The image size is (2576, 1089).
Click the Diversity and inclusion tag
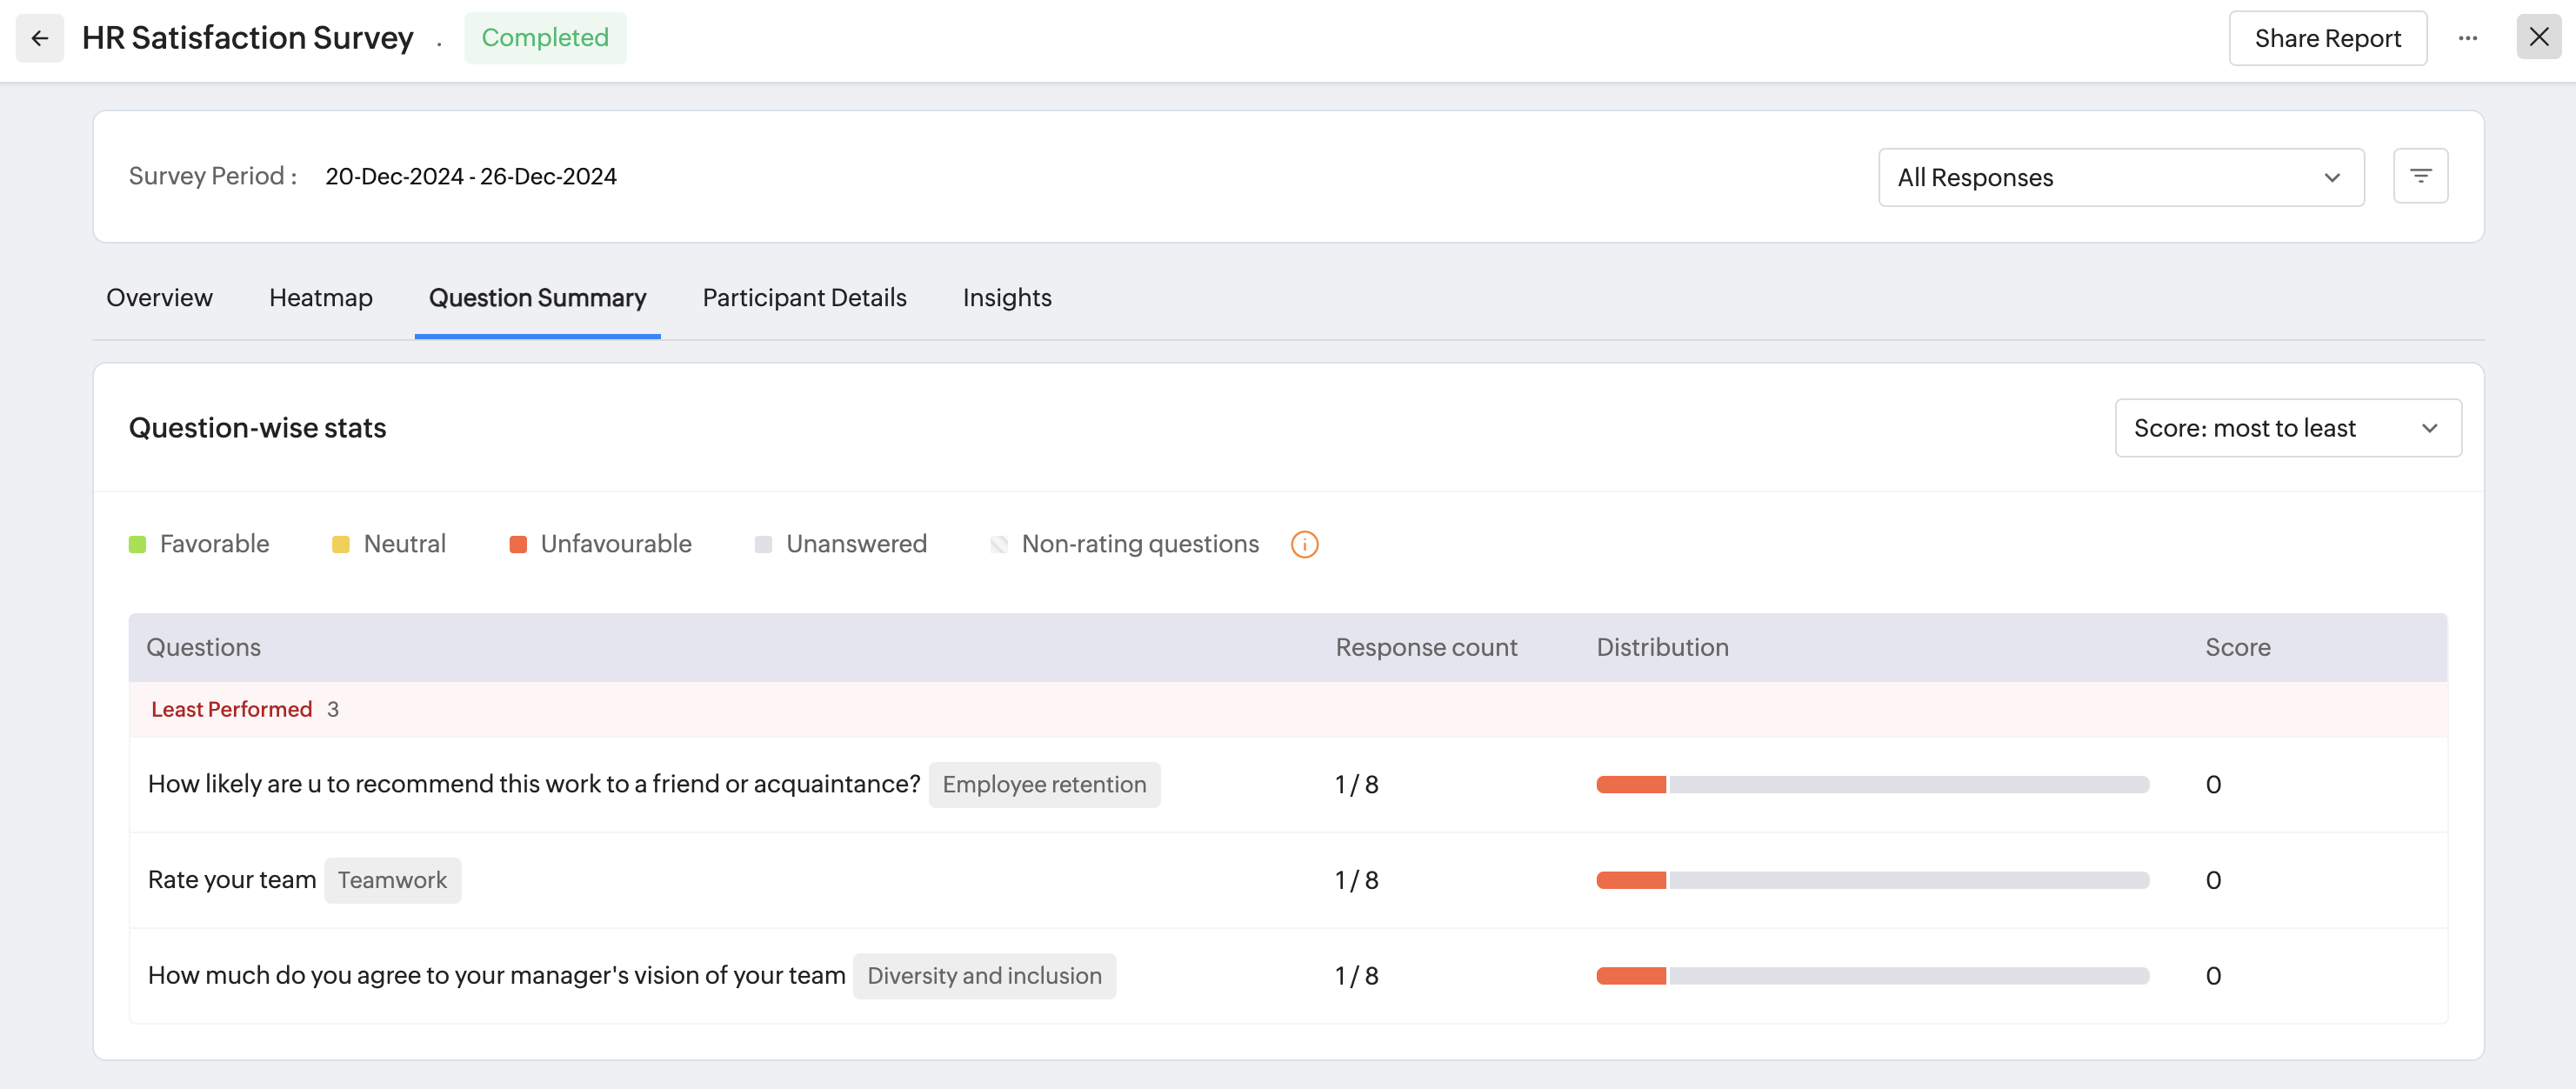coord(983,976)
